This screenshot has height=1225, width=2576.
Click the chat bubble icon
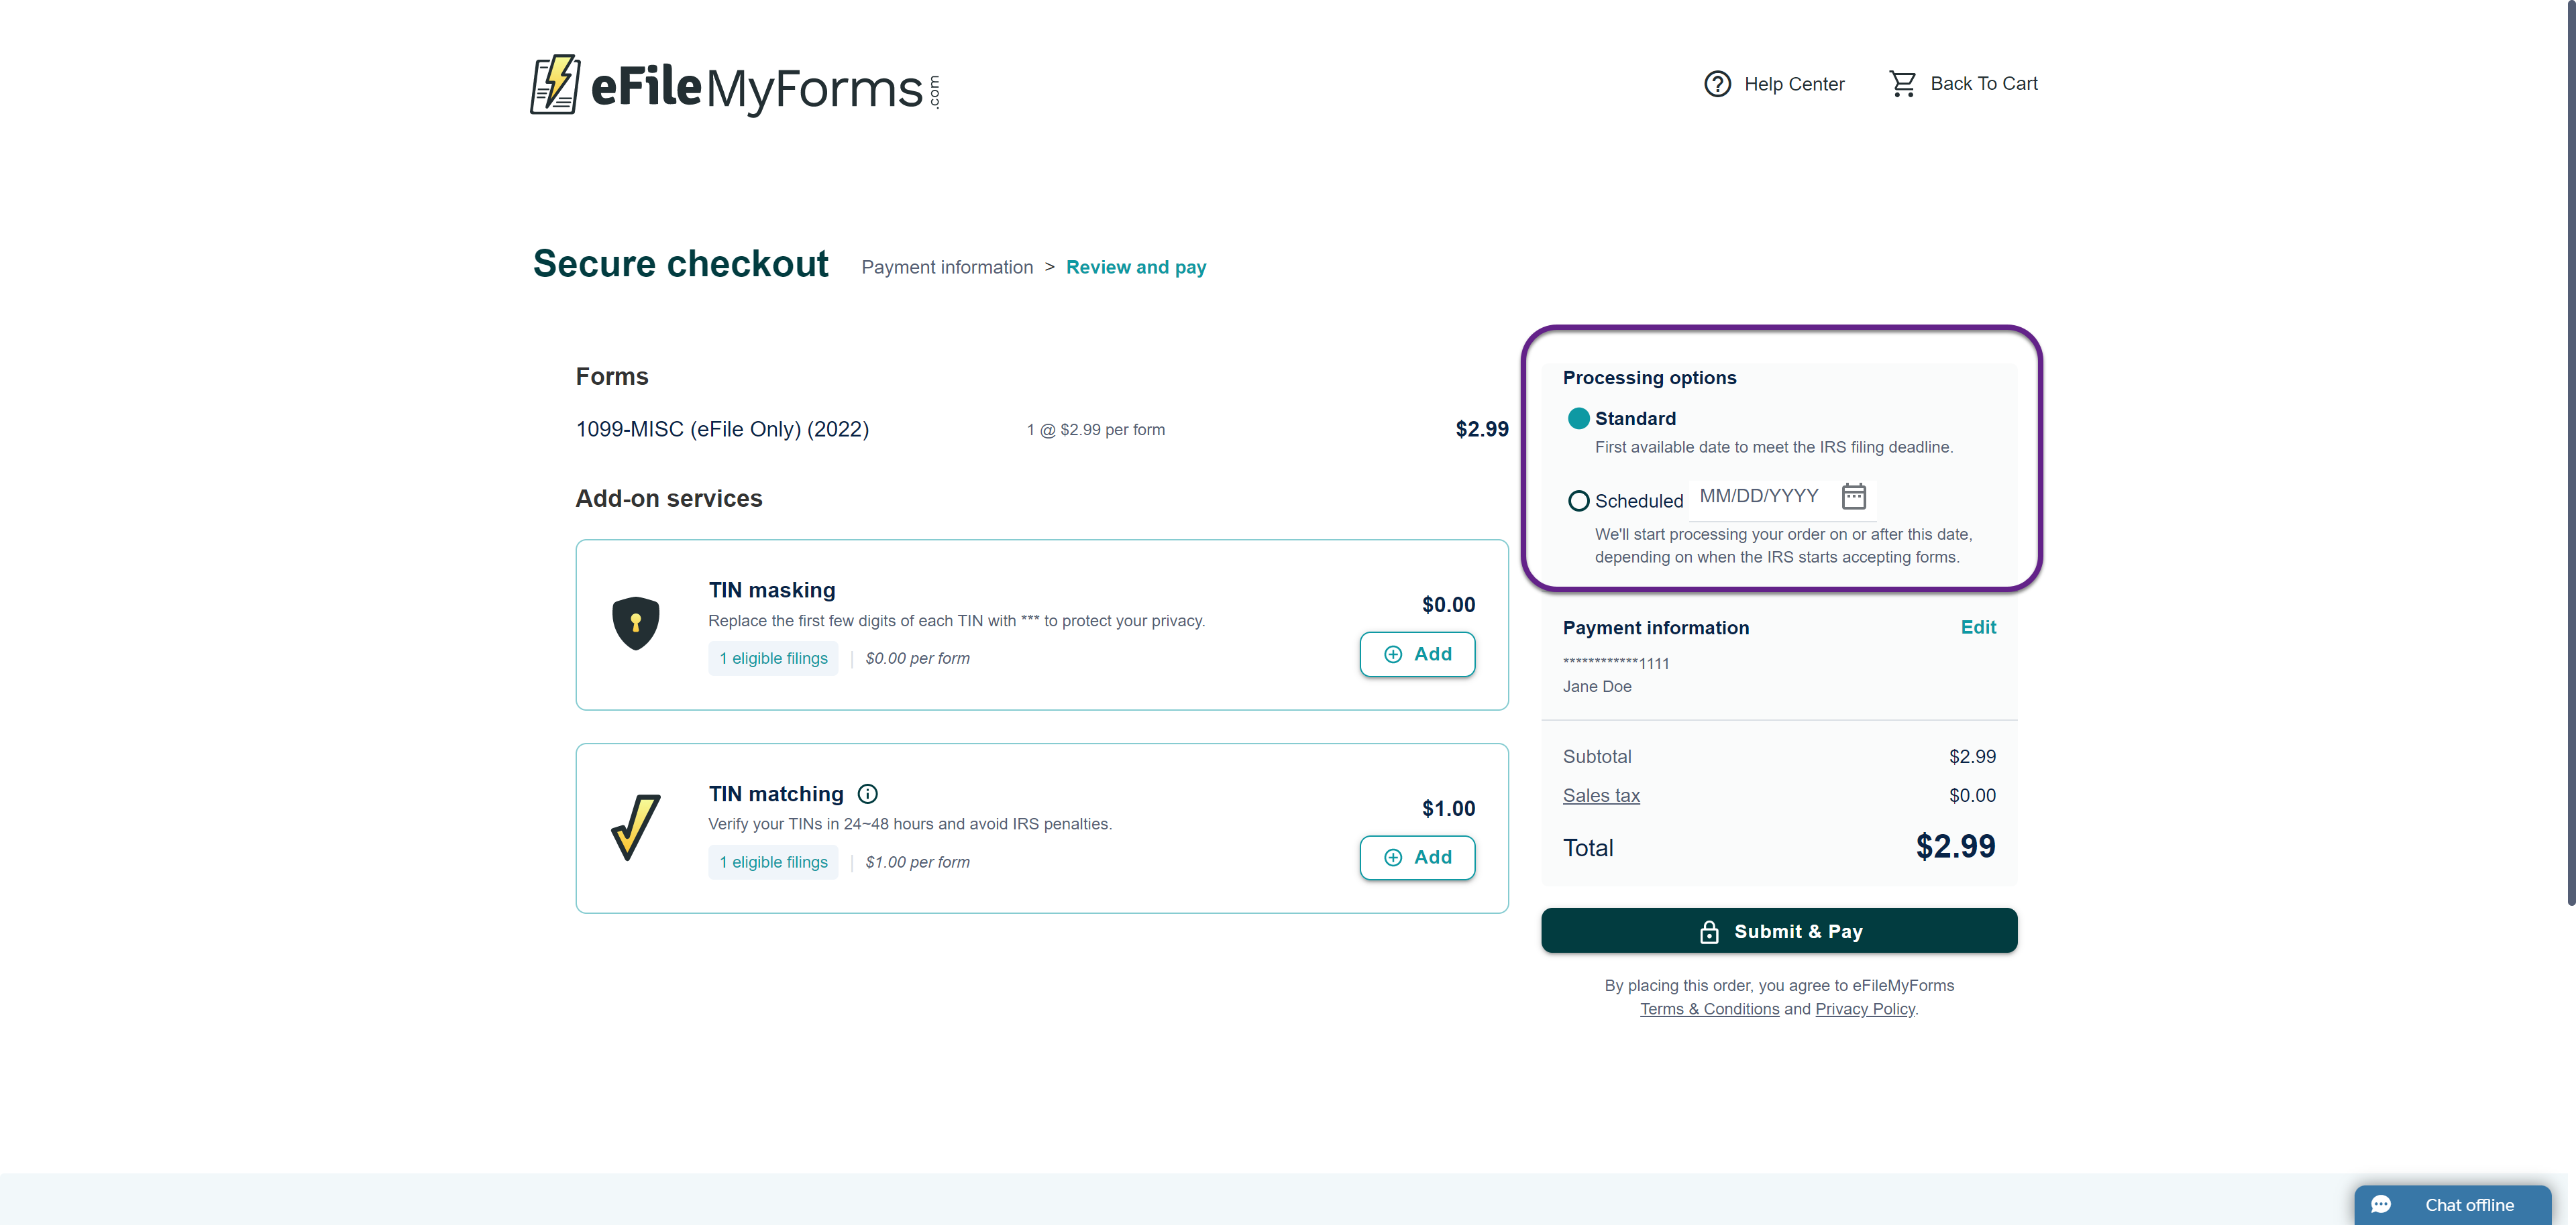(x=2382, y=1204)
